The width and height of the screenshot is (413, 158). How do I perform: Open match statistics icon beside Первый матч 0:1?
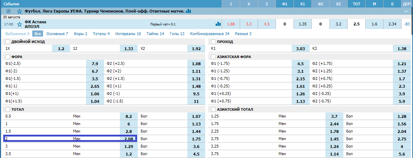pyautogui.click(x=218, y=24)
